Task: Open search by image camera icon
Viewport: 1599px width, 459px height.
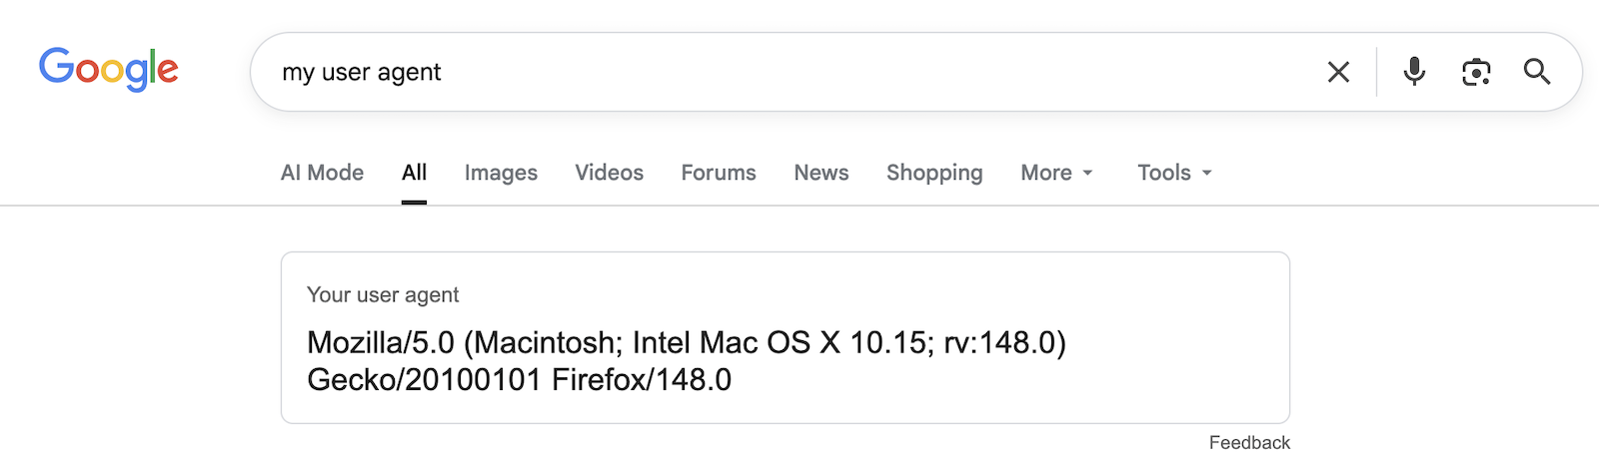Action: pos(1476,72)
